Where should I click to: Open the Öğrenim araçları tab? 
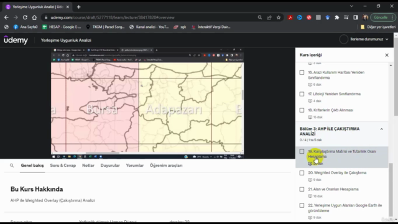coord(166,166)
